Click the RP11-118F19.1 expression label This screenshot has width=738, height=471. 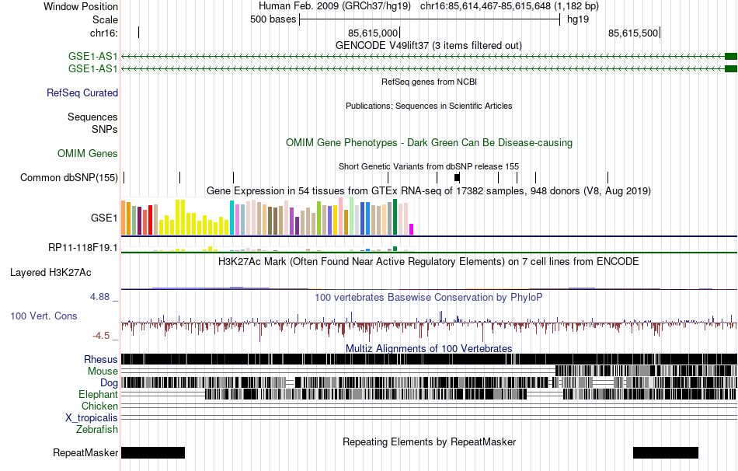point(83,248)
